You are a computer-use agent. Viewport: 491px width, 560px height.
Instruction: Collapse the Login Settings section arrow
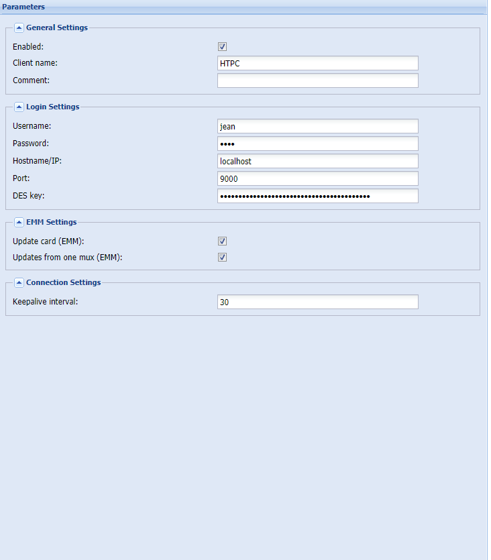[19, 107]
